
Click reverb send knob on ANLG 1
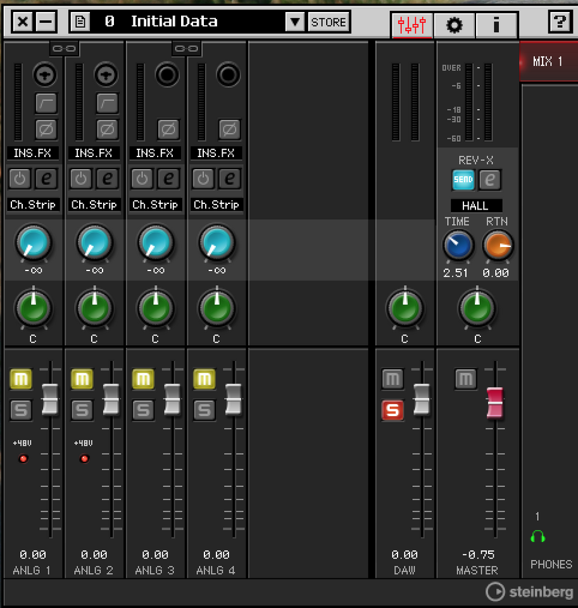(x=34, y=243)
